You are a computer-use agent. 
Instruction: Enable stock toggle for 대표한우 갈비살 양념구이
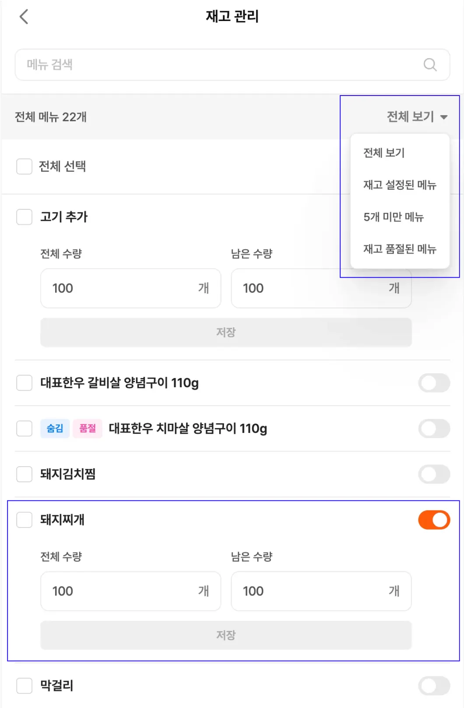point(434,383)
